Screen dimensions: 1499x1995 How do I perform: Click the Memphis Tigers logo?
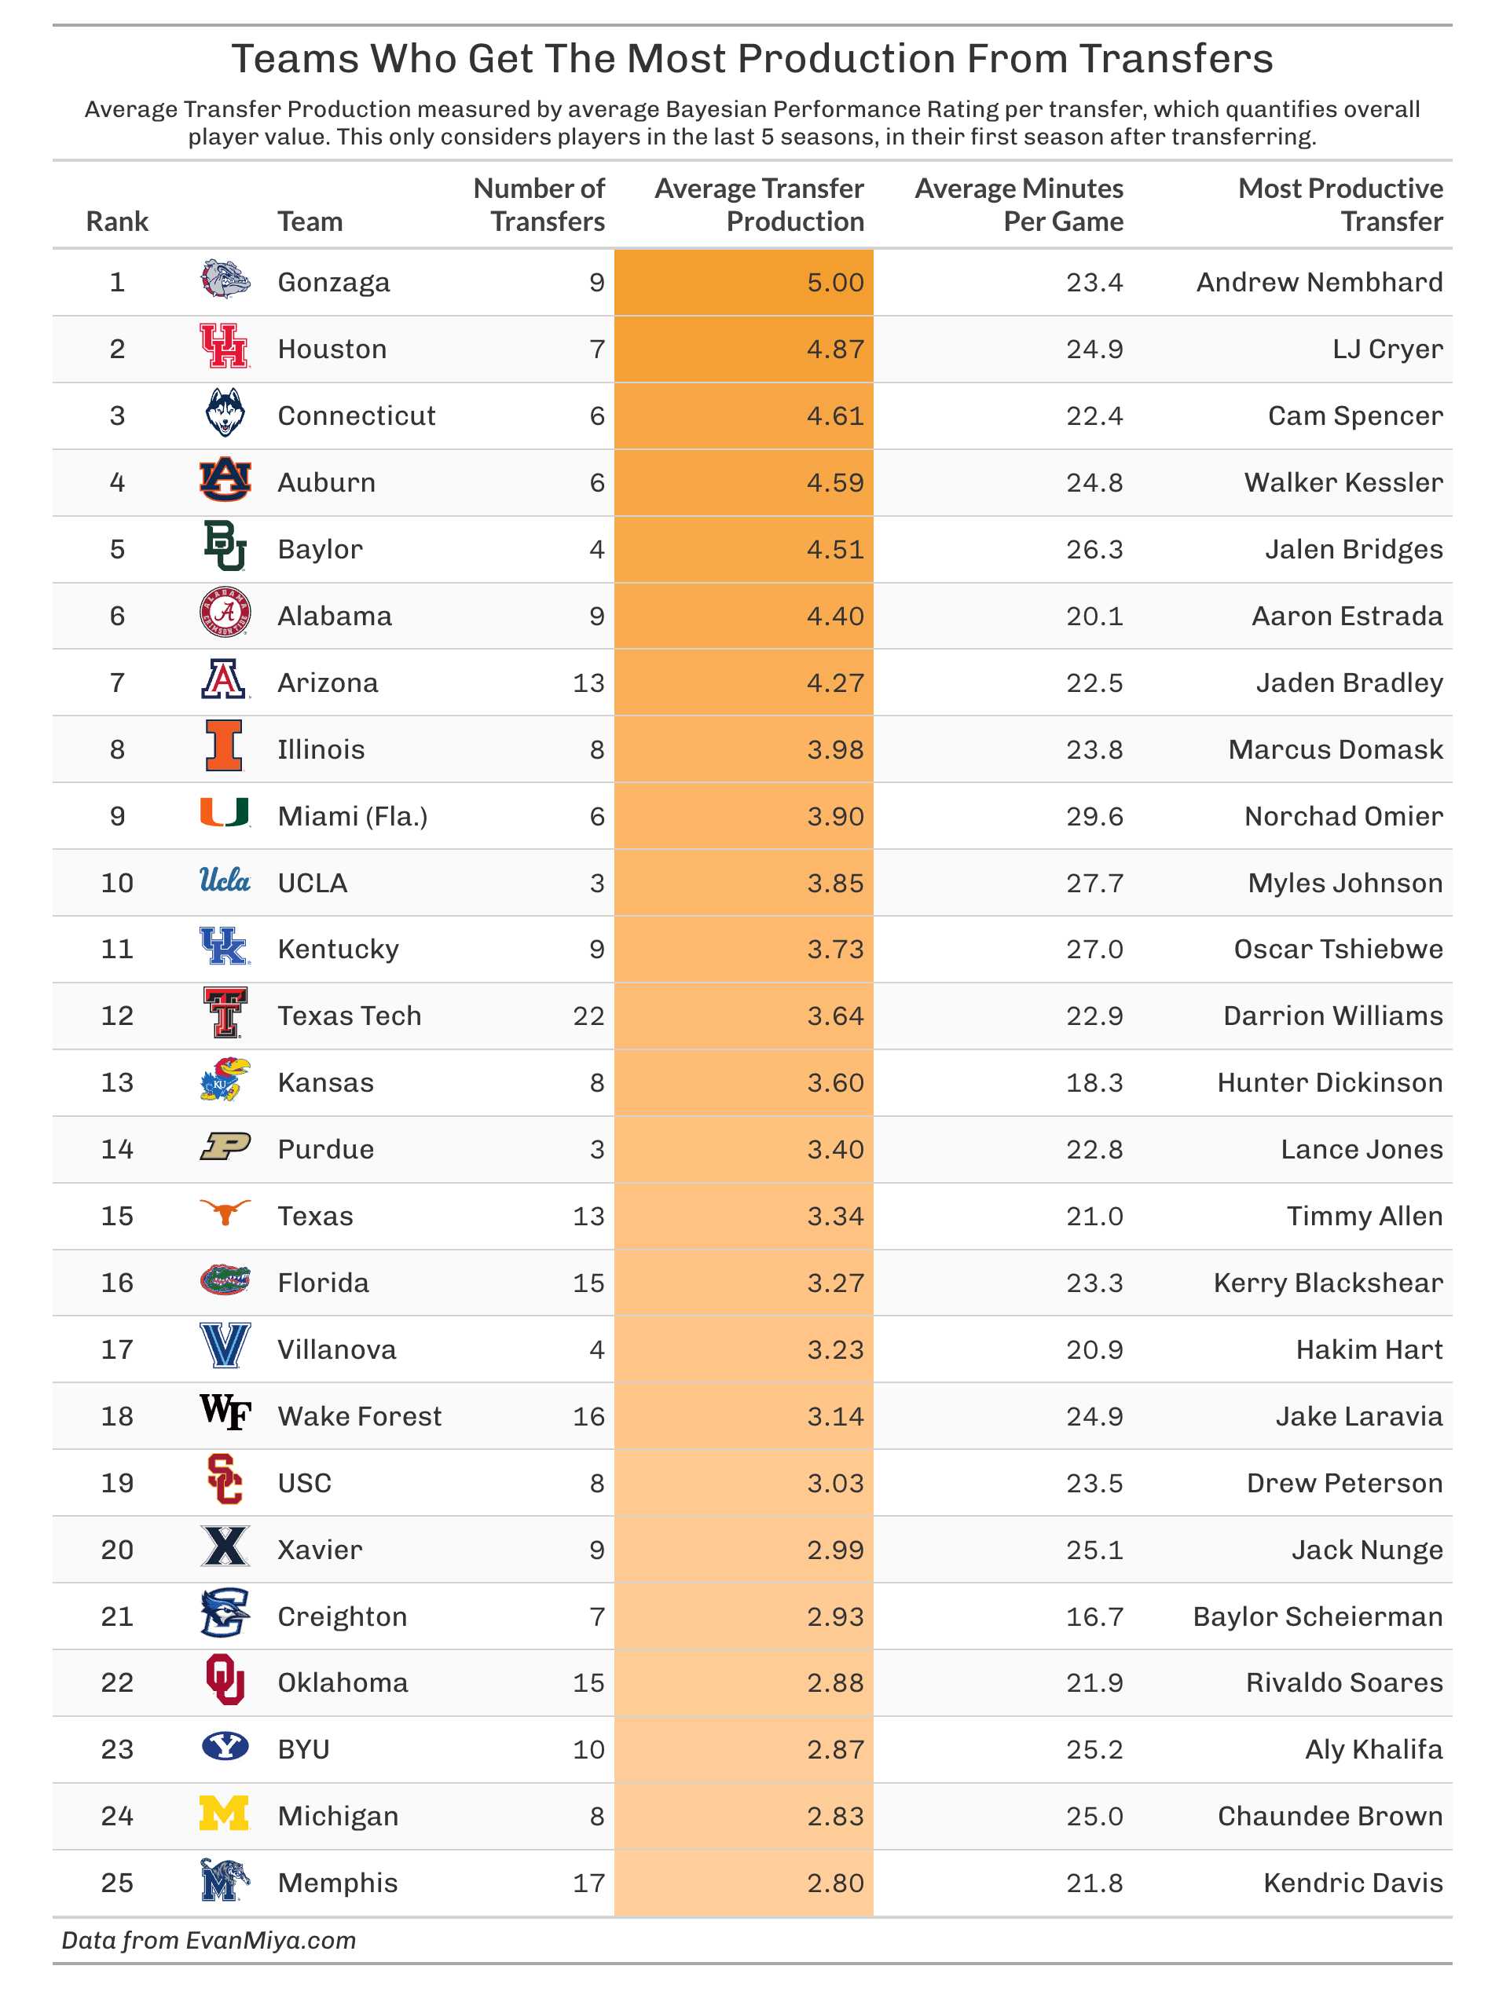[225, 1881]
